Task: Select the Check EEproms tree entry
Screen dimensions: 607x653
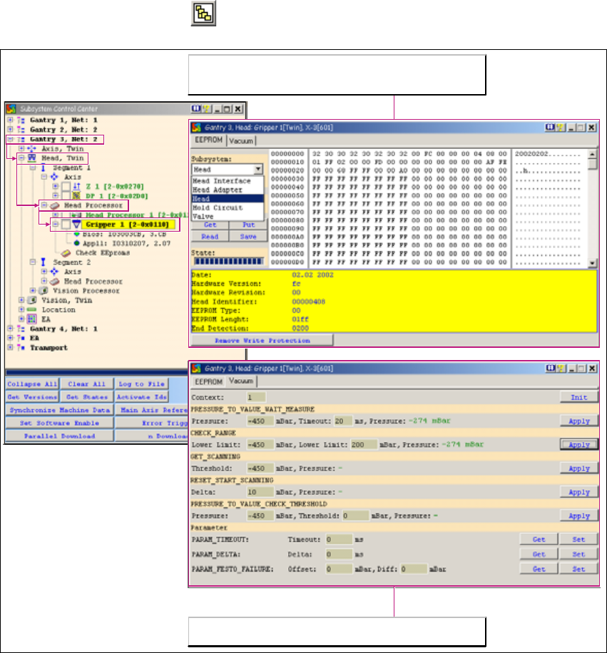Action: pyautogui.click(x=103, y=253)
